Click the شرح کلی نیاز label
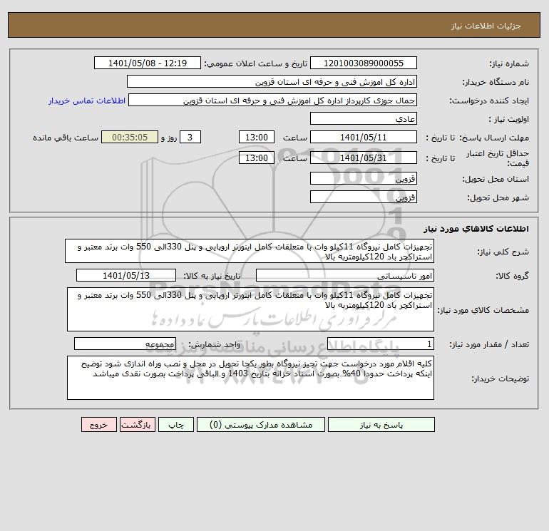 click(503, 252)
